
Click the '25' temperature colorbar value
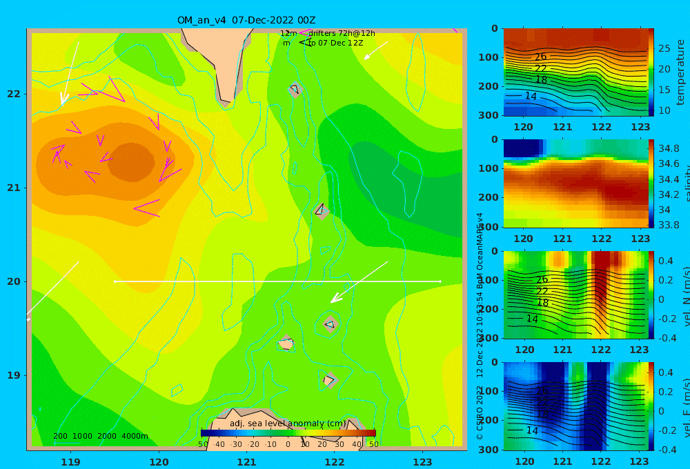click(x=664, y=48)
